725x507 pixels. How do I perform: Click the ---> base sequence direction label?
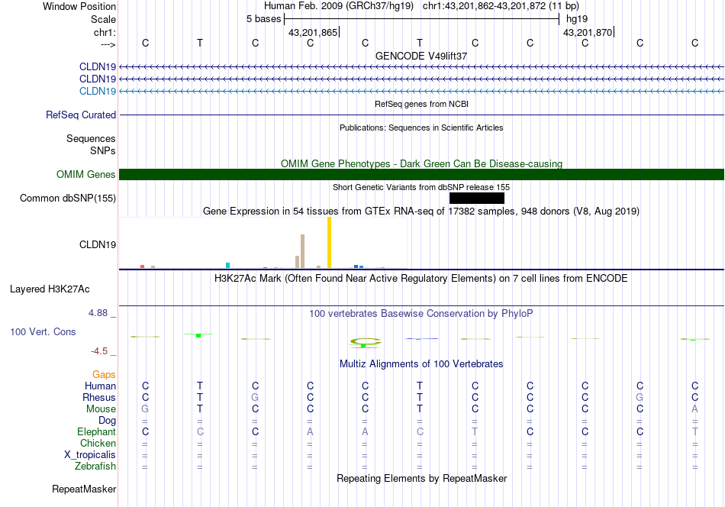pos(108,44)
